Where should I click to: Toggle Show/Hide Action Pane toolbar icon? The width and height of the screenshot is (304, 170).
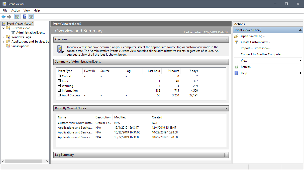pos(31,17)
